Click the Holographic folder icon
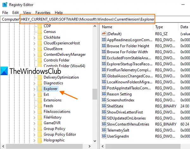Image resolution: width=190 pixels, height=149 pixels. (40, 140)
